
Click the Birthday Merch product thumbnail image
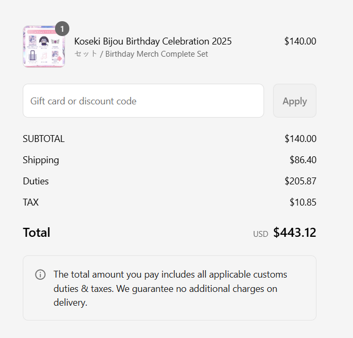43,48
